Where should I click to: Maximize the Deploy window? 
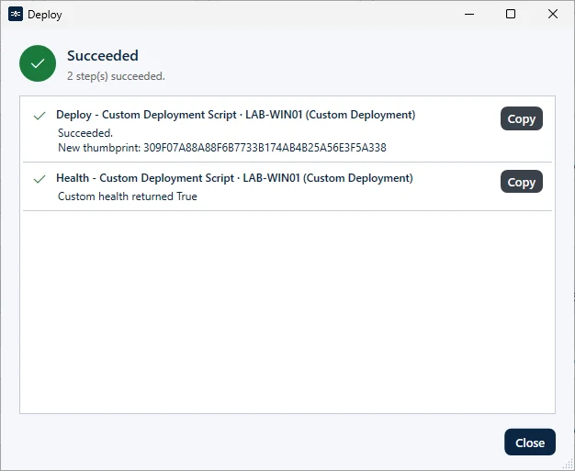pyautogui.click(x=511, y=15)
